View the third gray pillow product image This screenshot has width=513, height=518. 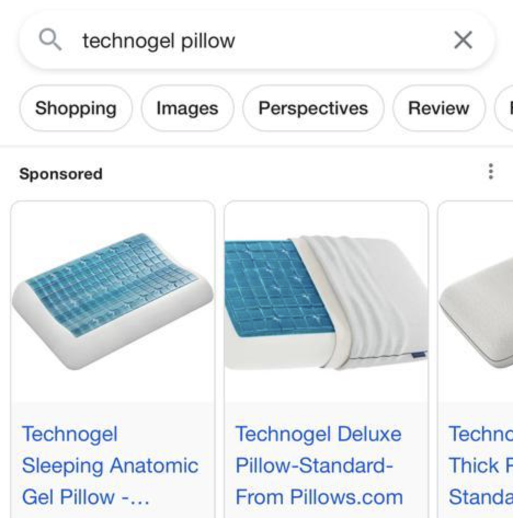click(476, 312)
